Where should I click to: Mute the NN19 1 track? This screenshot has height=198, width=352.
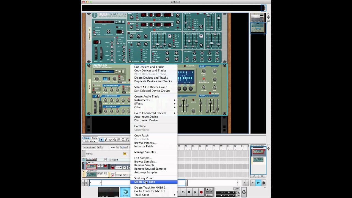98,166
